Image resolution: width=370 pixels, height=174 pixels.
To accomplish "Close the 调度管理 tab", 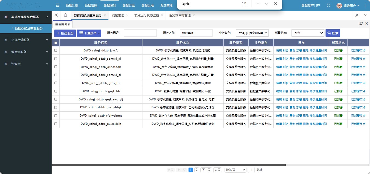I will pyautogui.click(x=127, y=15).
